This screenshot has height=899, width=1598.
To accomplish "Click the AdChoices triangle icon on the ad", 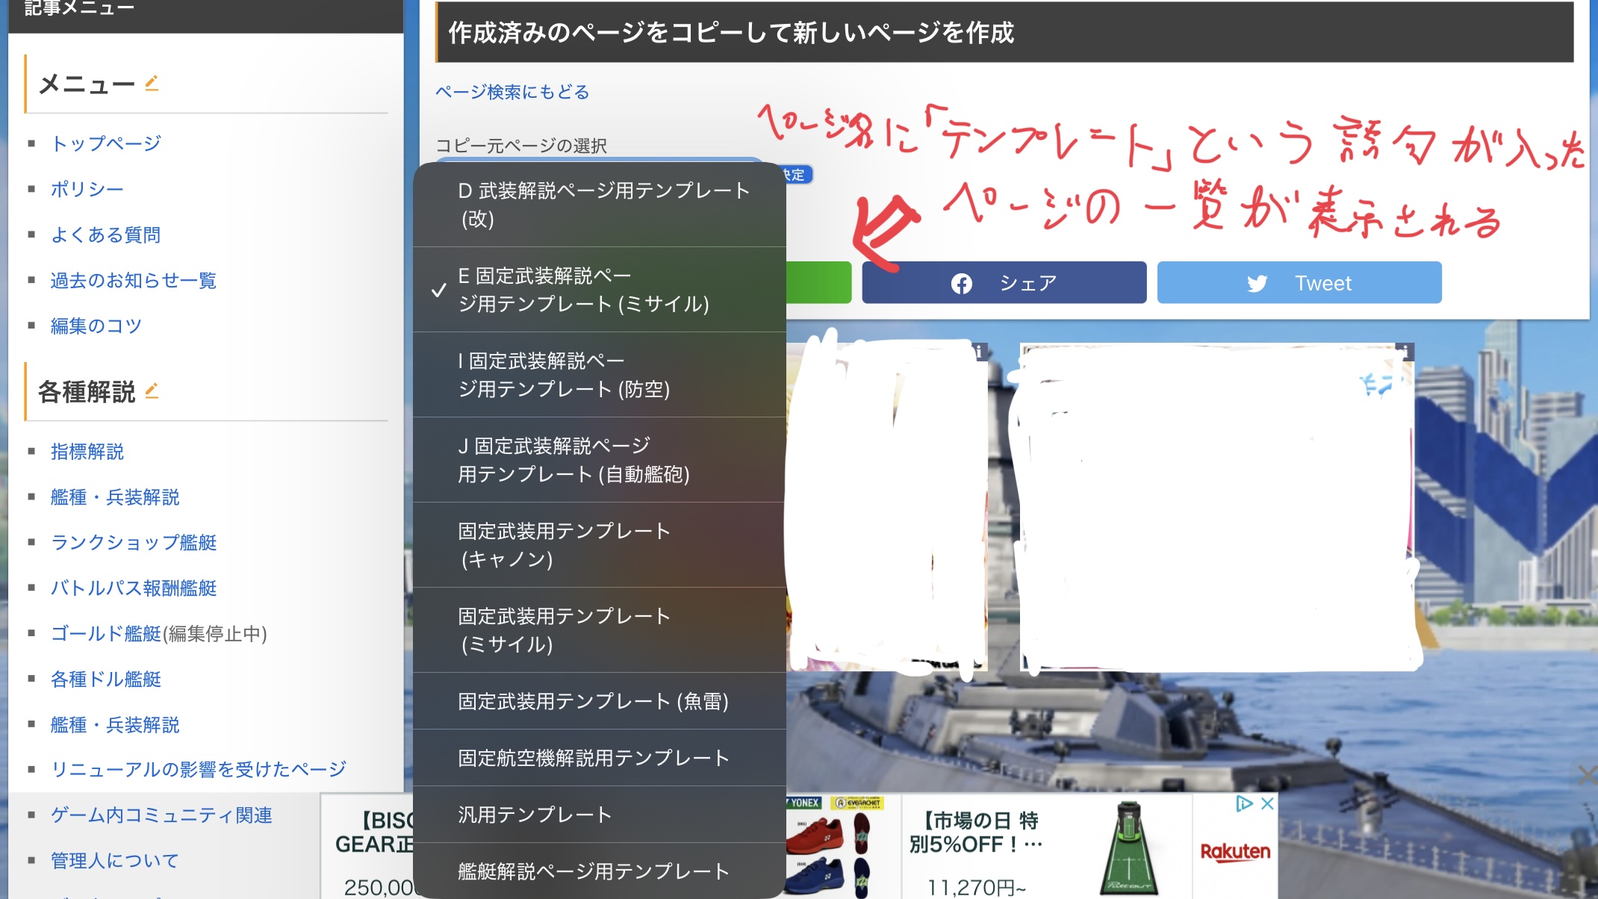I will click(1244, 803).
